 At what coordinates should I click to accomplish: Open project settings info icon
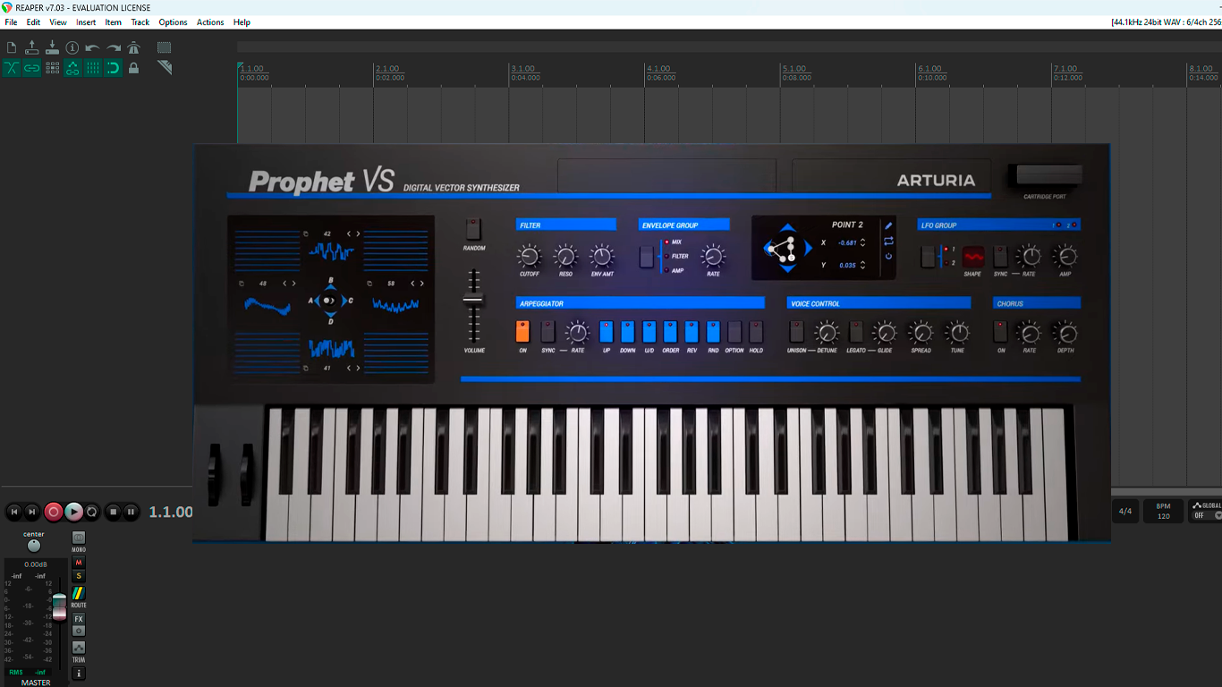pos(72,47)
